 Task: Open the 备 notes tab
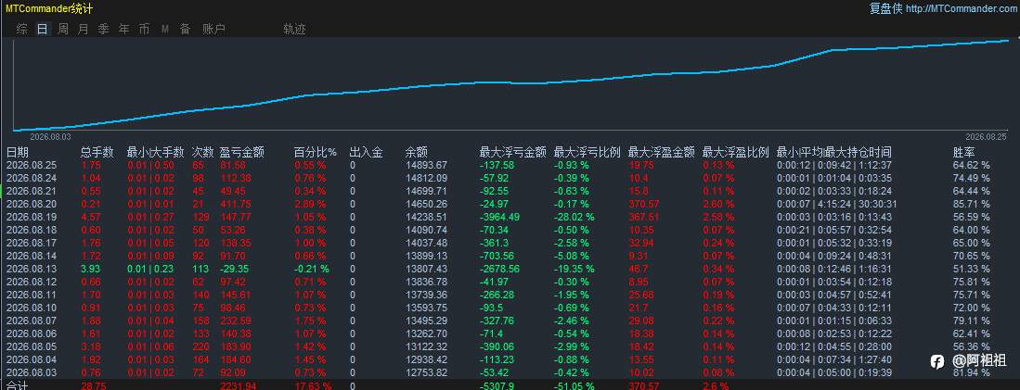(x=185, y=30)
